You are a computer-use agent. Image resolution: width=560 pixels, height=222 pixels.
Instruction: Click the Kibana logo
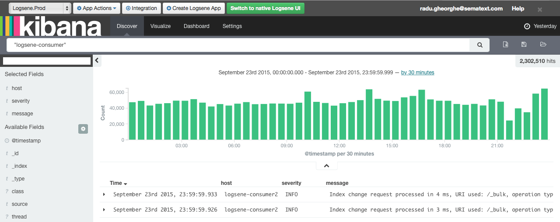(52, 26)
